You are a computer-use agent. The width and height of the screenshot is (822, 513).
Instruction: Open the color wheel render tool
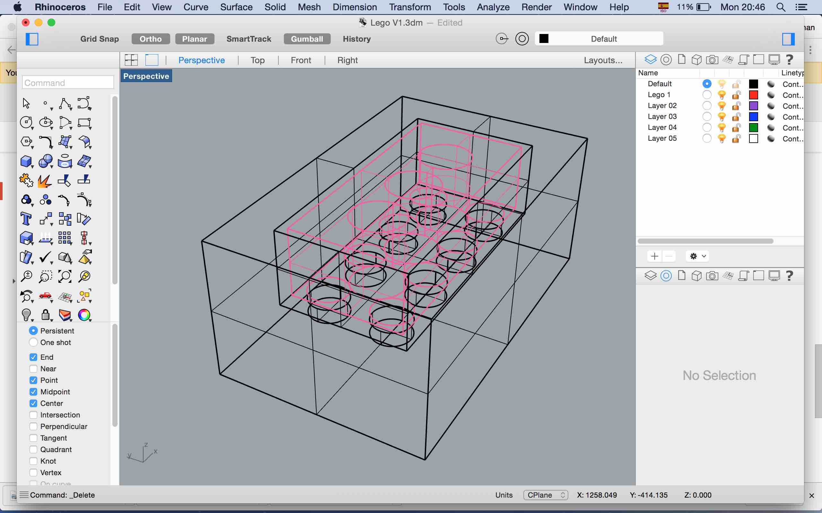coord(84,315)
